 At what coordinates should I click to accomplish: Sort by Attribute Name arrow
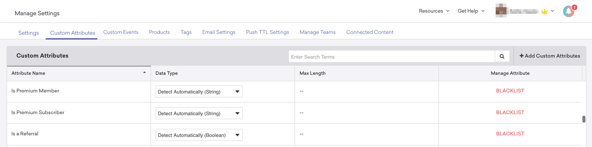tap(144, 72)
